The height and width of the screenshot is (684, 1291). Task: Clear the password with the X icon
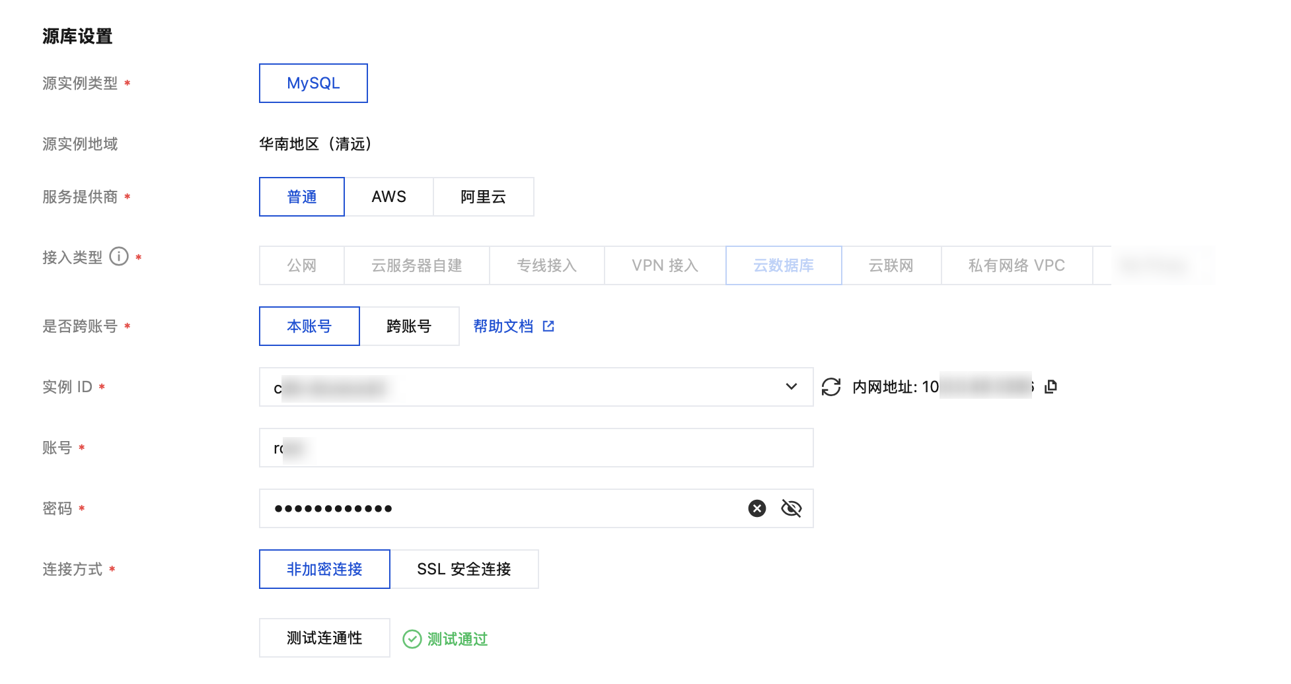click(757, 508)
